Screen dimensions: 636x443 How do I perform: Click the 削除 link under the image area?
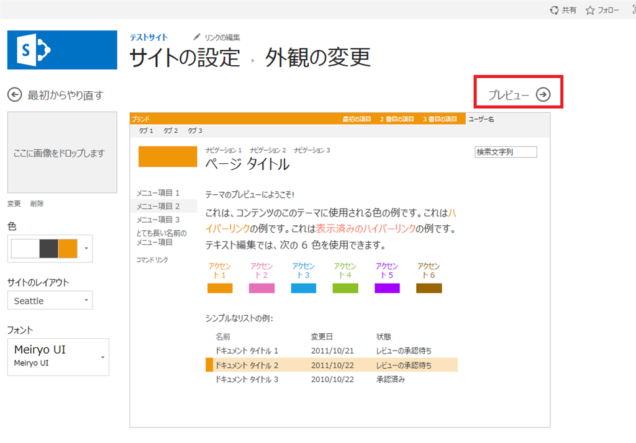[x=37, y=204]
